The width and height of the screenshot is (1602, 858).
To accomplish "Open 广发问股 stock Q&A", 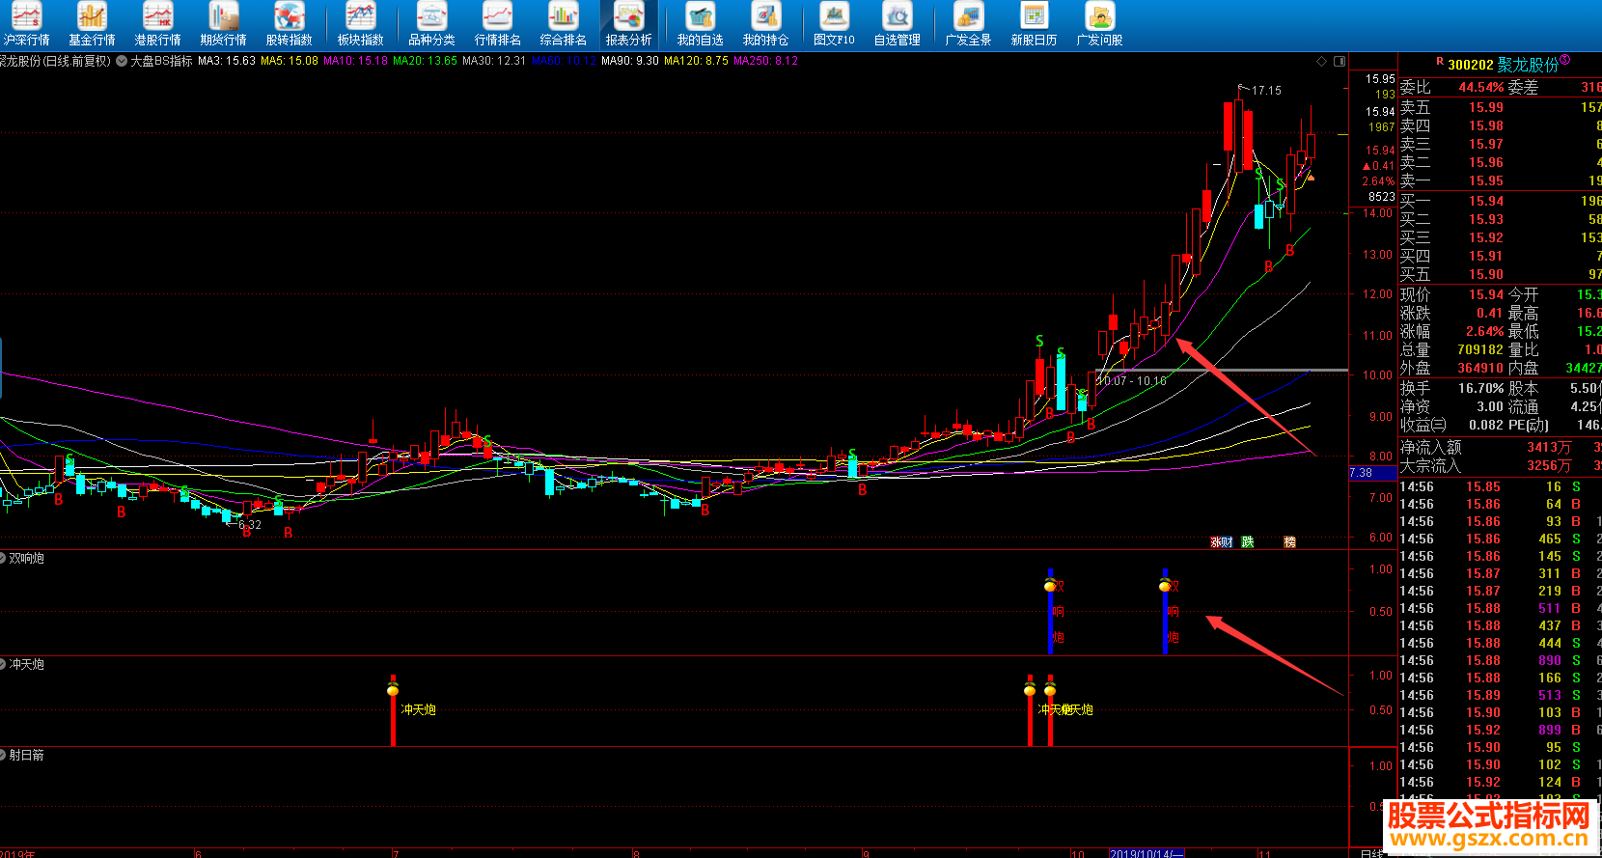I will [1099, 25].
